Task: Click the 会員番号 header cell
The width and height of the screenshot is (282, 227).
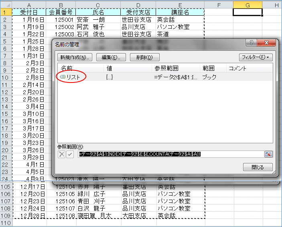Action: (61, 12)
